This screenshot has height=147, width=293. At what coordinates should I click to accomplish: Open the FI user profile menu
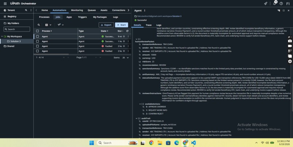(x=288, y=4)
